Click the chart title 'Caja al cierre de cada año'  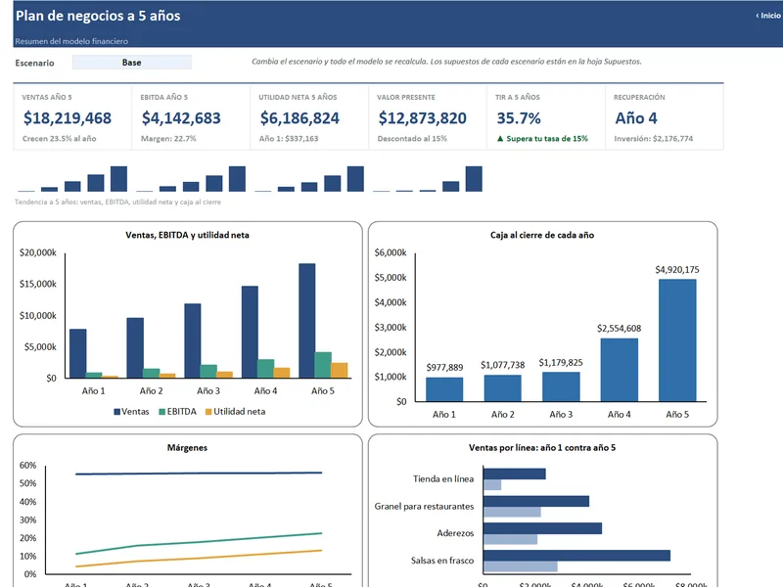click(x=542, y=235)
